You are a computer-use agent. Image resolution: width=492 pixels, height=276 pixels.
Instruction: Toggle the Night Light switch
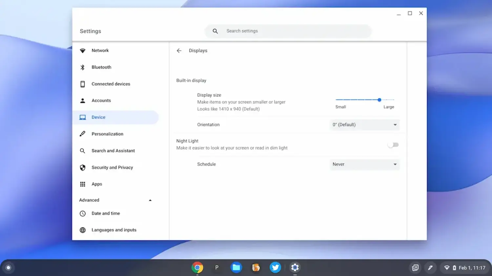pyautogui.click(x=393, y=145)
